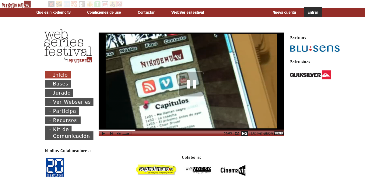Open the Quiksilver sponsor logo
The height and width of the screenshot is (184, 365).
pyautogui.click(x=310, y=75)
